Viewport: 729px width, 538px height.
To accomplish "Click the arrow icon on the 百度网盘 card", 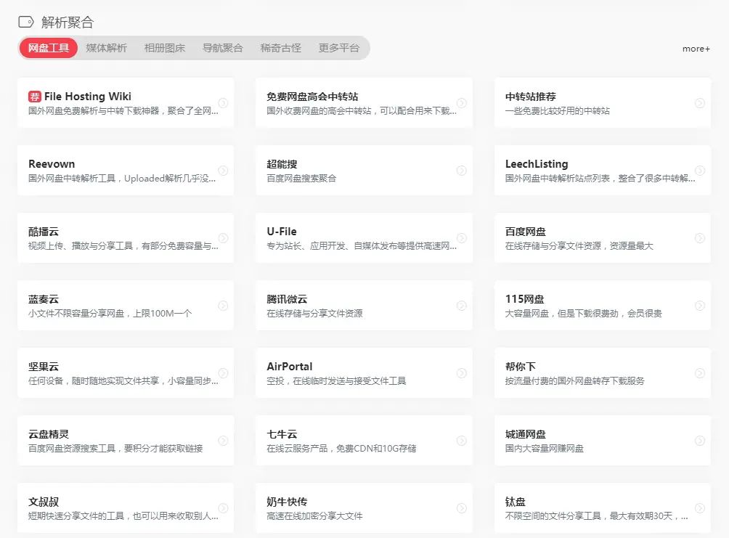I will point(699,237).
